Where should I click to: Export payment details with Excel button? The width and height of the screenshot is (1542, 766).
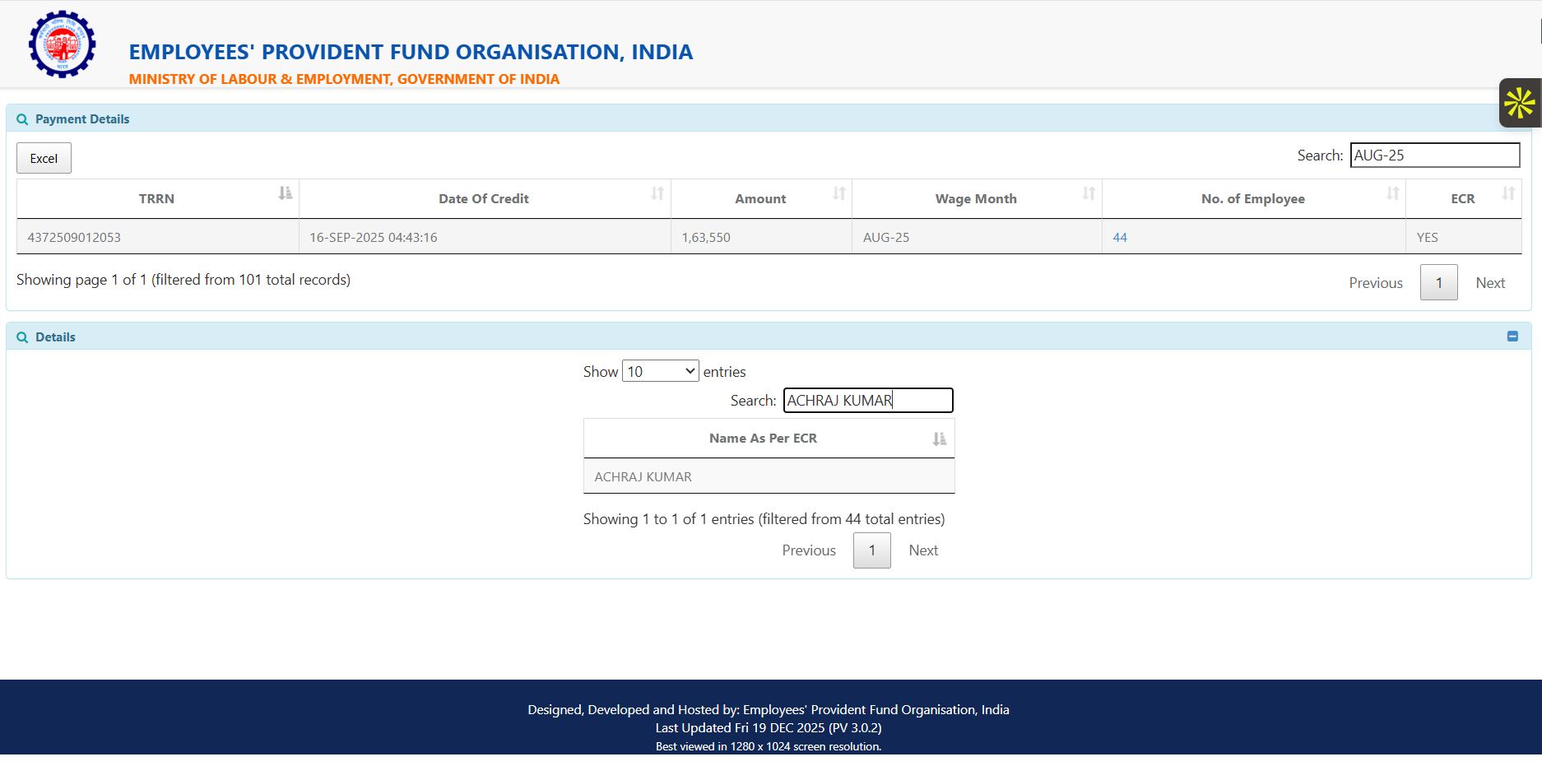tap(44, 158)
